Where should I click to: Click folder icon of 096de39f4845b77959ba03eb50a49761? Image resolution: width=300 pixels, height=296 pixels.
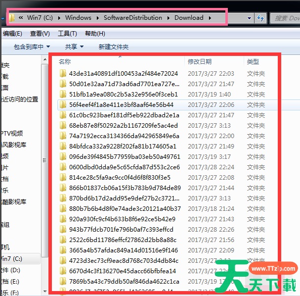point(63,156)
